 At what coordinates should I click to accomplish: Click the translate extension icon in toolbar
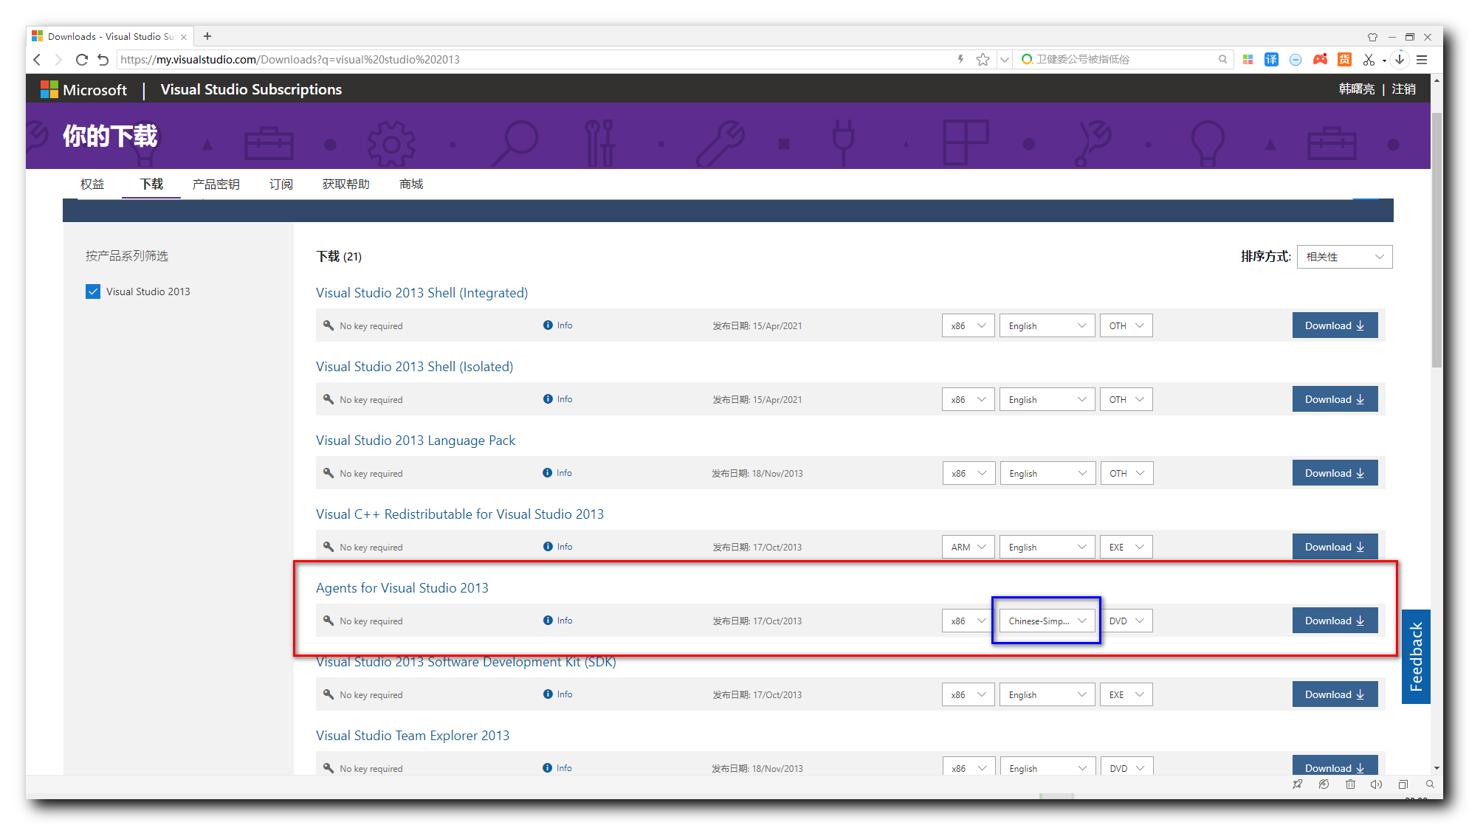[1271, 60]
